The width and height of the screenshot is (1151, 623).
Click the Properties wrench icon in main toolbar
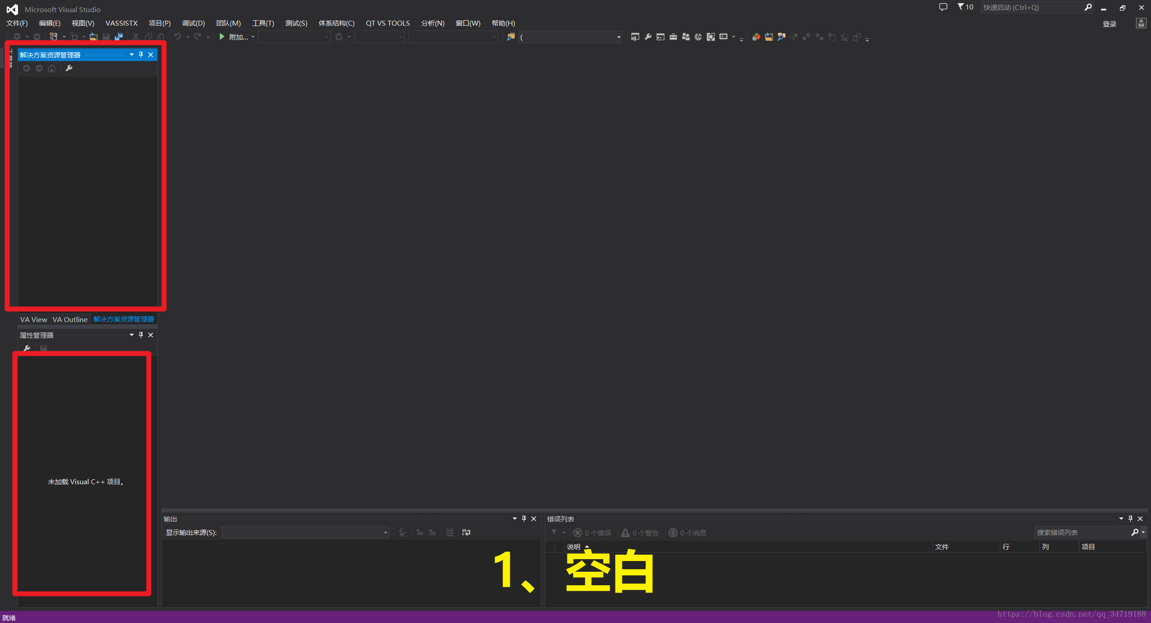pyautogui.click(x=648, y=37)
